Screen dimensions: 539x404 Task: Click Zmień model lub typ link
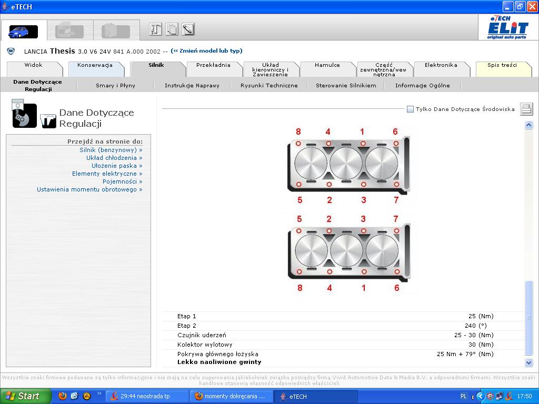tap(206, 51)
